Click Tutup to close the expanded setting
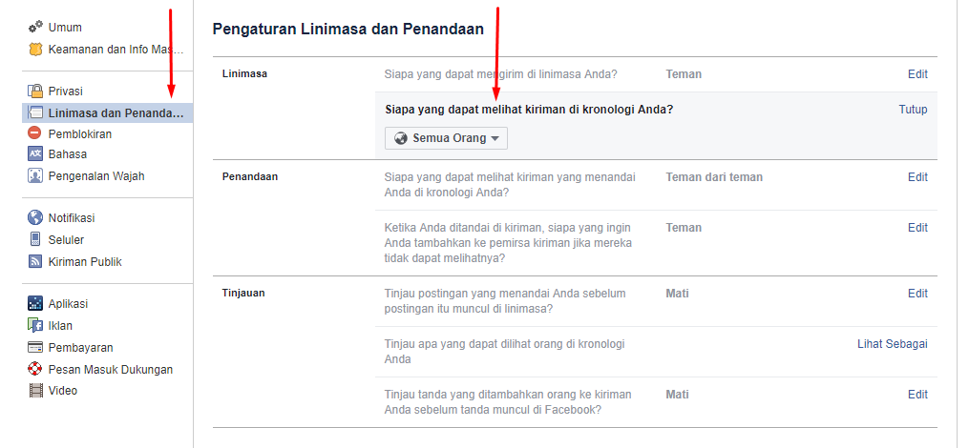Image resolution: width=969 pixels, height=448 pixels. (x=913, y=110)
